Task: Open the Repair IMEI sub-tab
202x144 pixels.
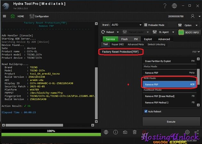Action: pyautogui.click(x=118, y=44)
